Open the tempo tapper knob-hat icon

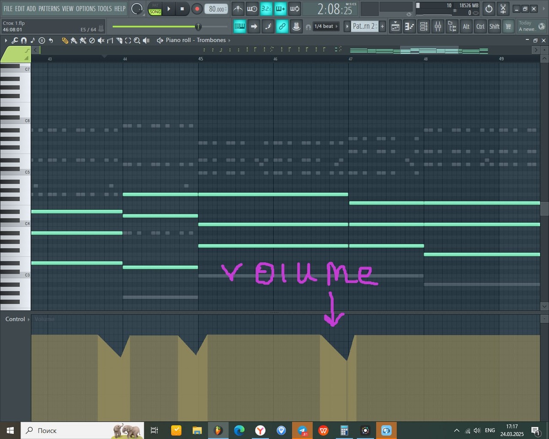click(x=296, y=27)
